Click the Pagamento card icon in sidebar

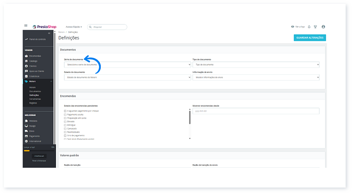(x=26, y=136)
